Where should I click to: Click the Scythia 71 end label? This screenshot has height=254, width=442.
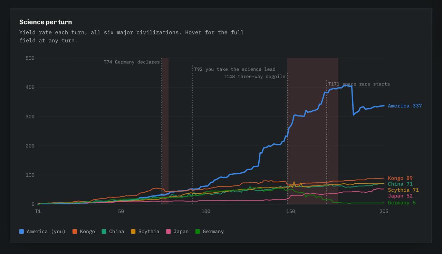click(x=403, y=190)
